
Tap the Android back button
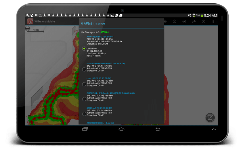(x=158, y=129)
